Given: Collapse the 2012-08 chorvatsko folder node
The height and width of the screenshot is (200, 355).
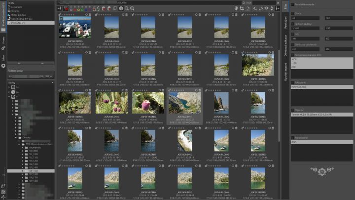Looking at the screenshot, I should tap(19, 144).
